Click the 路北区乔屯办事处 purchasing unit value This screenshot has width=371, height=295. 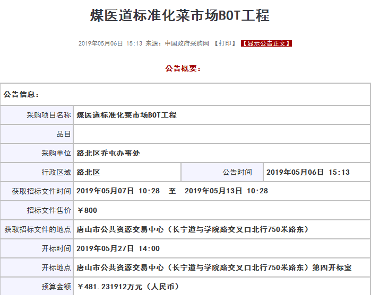click(108, 153)
